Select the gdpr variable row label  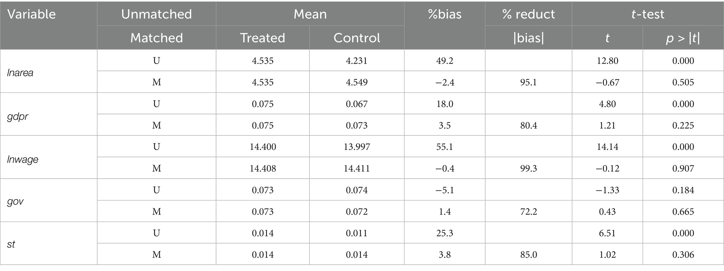(x=18, y=116)
